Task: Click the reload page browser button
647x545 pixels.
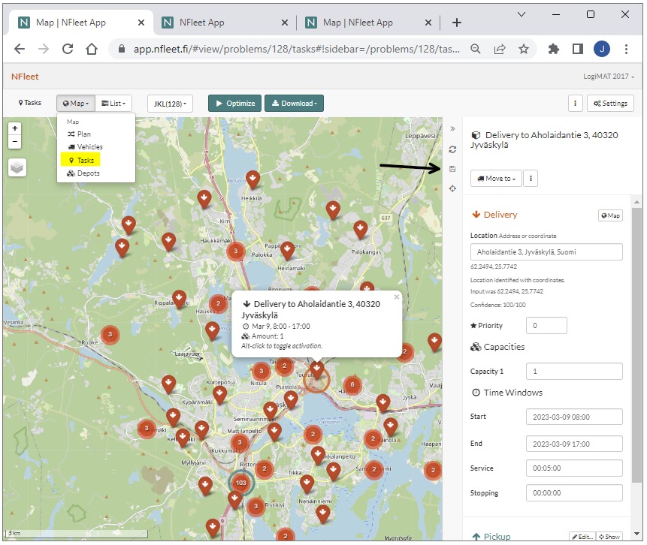Action: pos(68,49)
